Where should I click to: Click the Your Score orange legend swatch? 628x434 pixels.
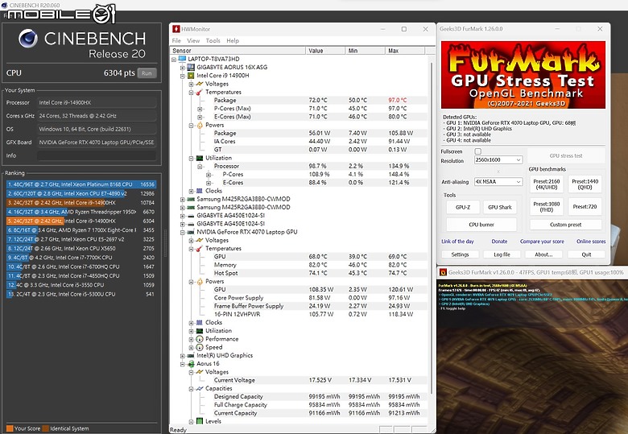point(10,428)
